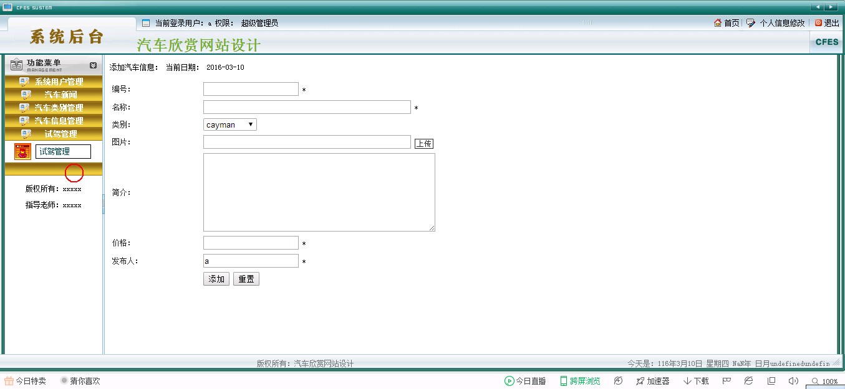This screenshot has width=845, height=389.
Task: Click the 试驾管理 header in sidebar
Action: click(x=60, y=134)
